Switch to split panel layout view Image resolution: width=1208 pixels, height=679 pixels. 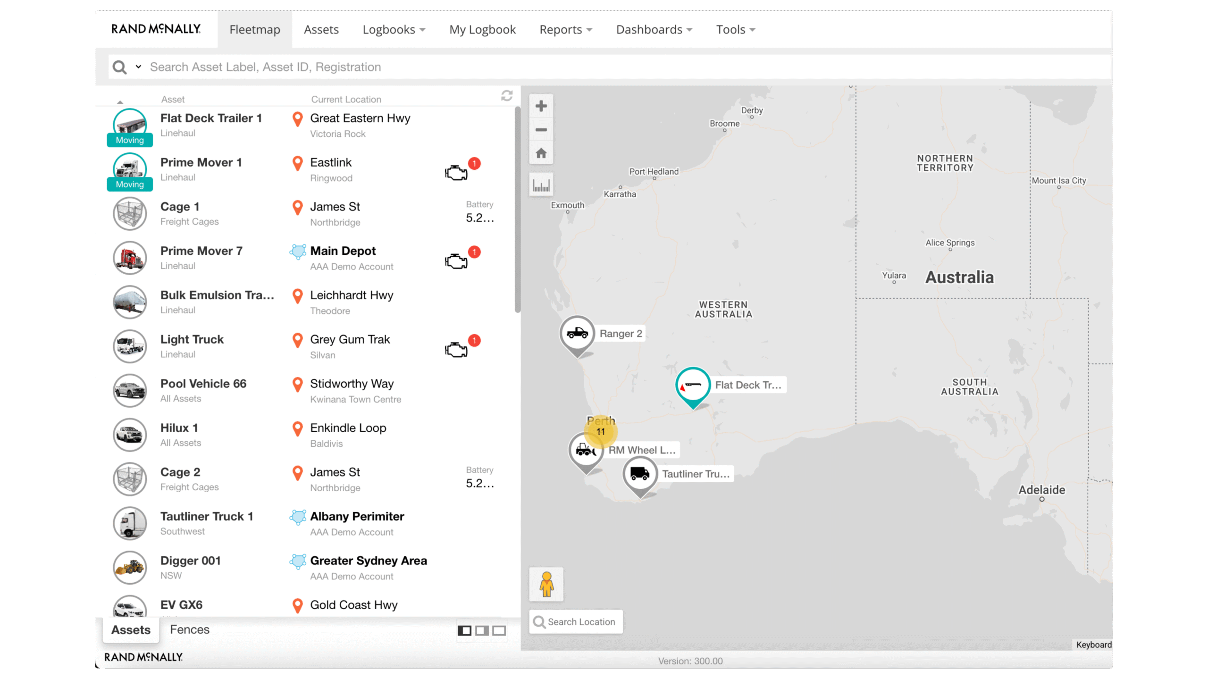pos(464,631)
